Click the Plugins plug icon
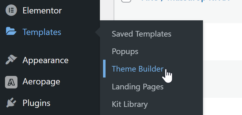The width and height of the screenshot is (242, 115). (11, 102)
